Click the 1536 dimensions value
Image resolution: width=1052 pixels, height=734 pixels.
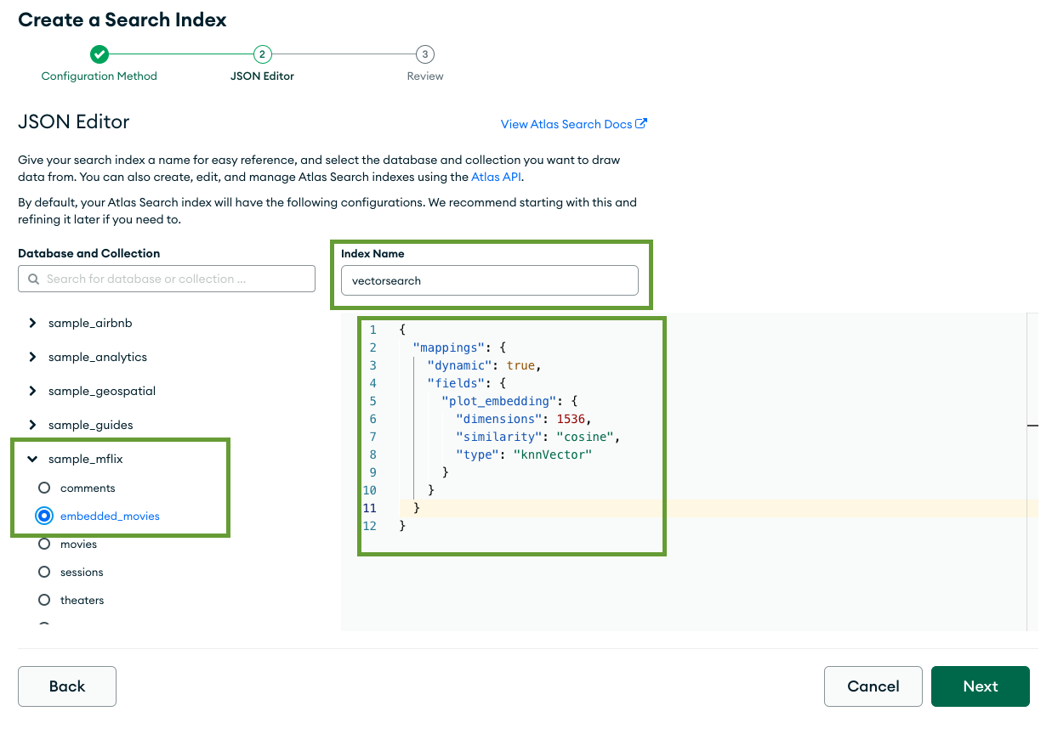pyautogui.click(x=571, y=418)
